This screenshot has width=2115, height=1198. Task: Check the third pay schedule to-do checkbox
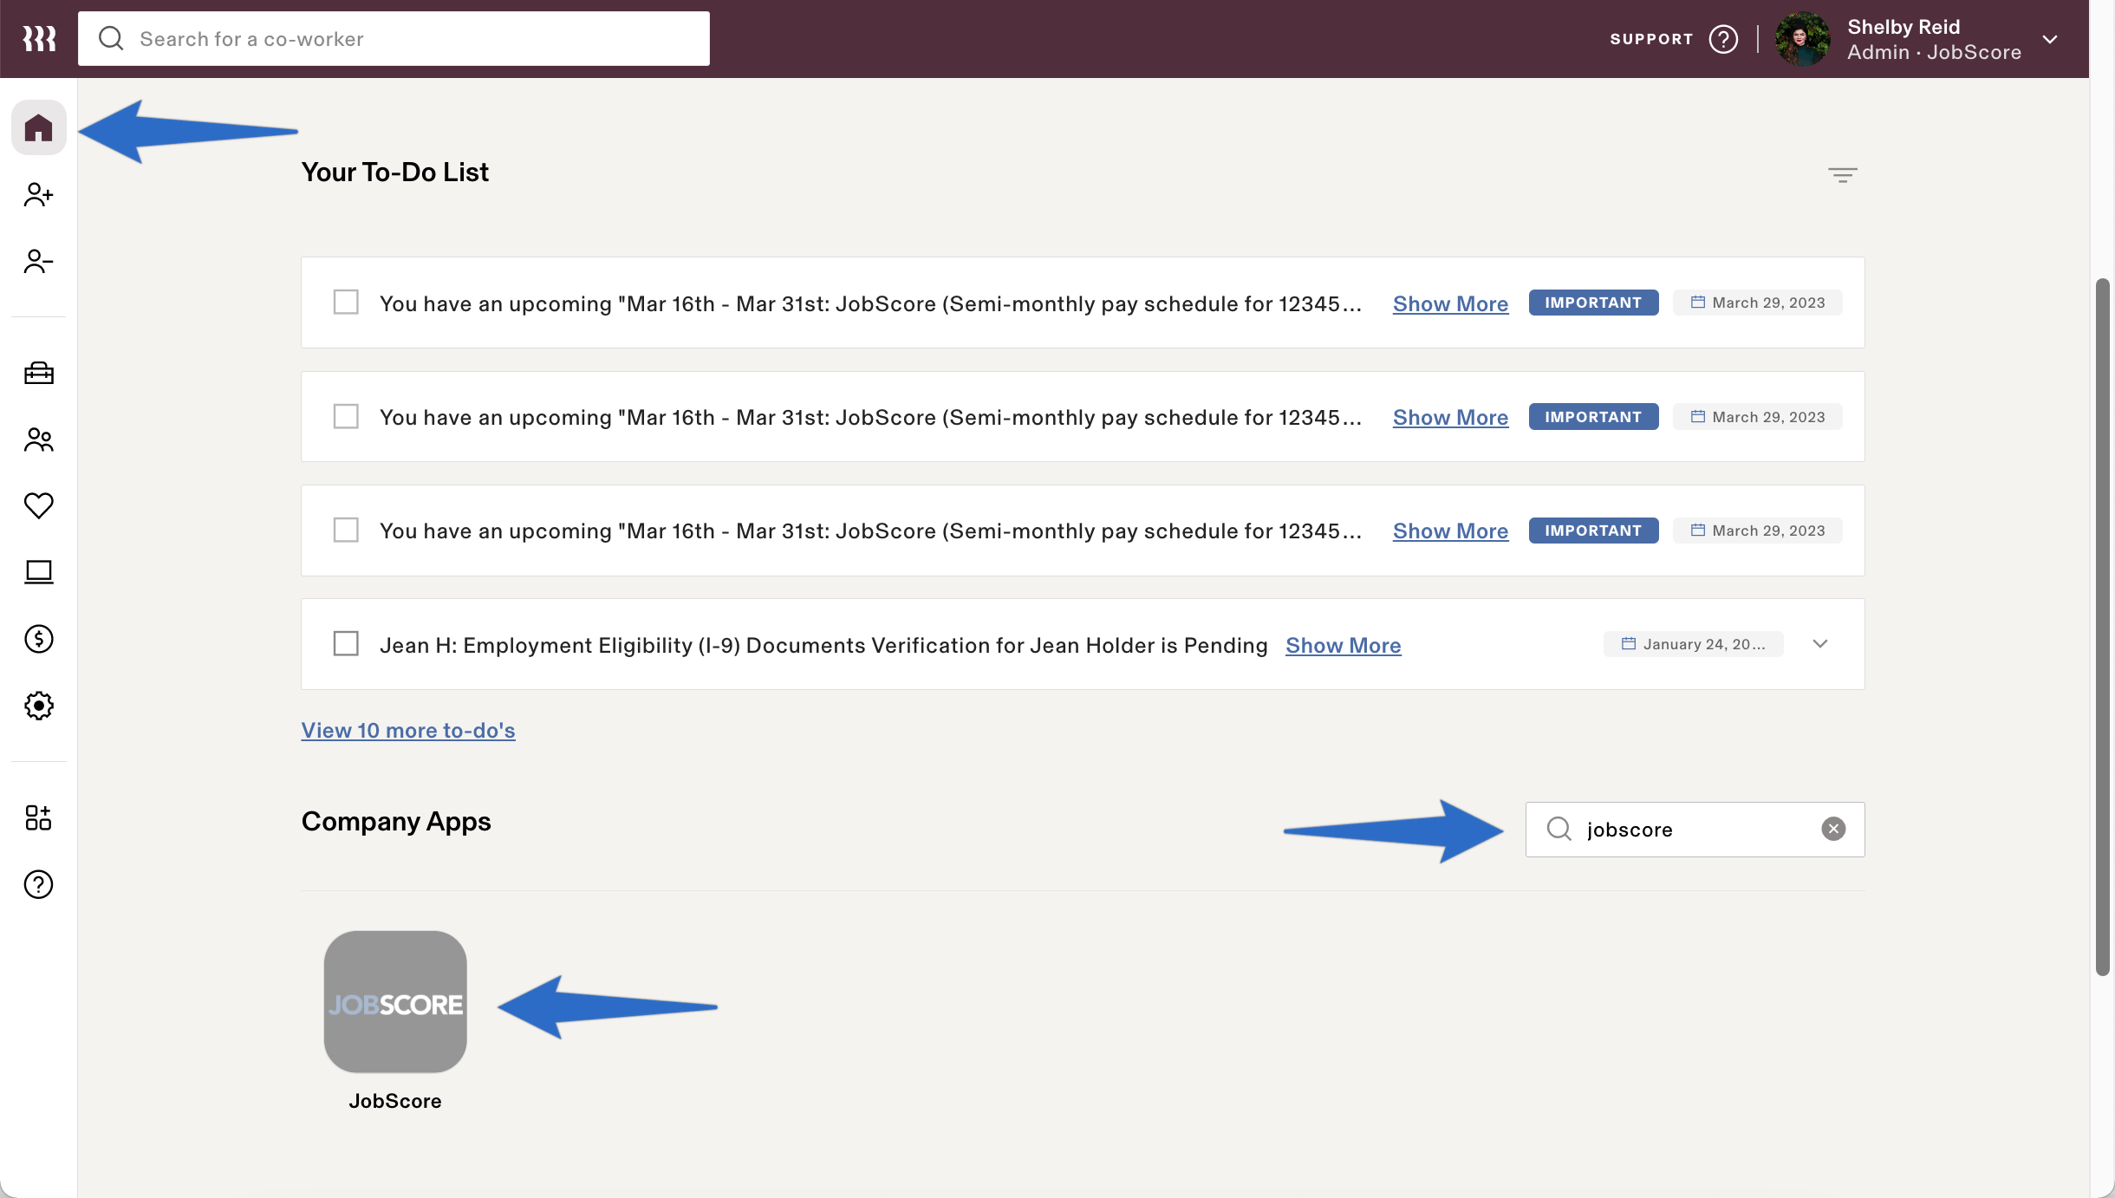tap(346, 530)
